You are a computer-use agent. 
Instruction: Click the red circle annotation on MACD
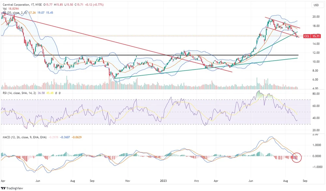coord(297,157)
